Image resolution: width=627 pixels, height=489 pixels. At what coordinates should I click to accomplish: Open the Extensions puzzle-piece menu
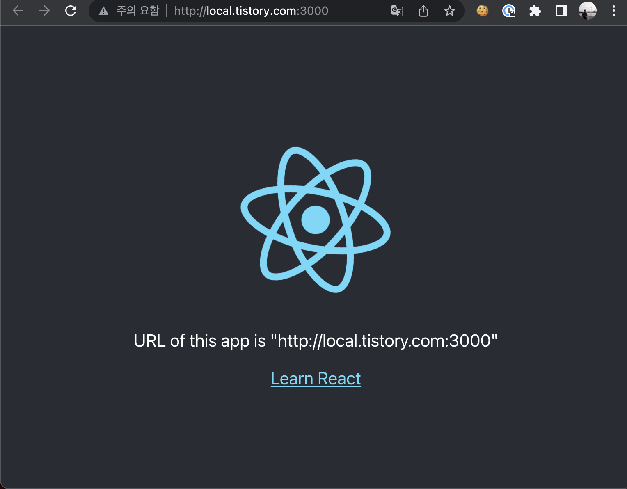(535, 11)
